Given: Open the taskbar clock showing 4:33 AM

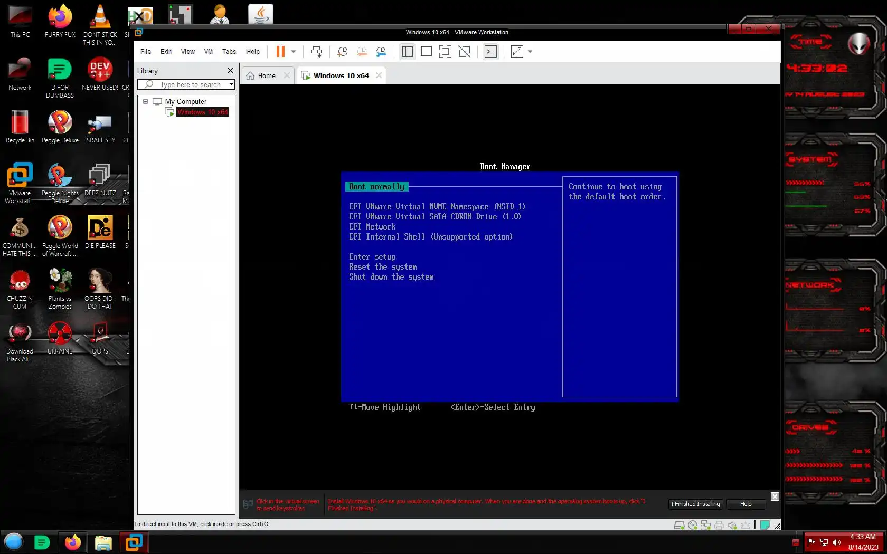Looking at the screenshot, I should (863, 542).
